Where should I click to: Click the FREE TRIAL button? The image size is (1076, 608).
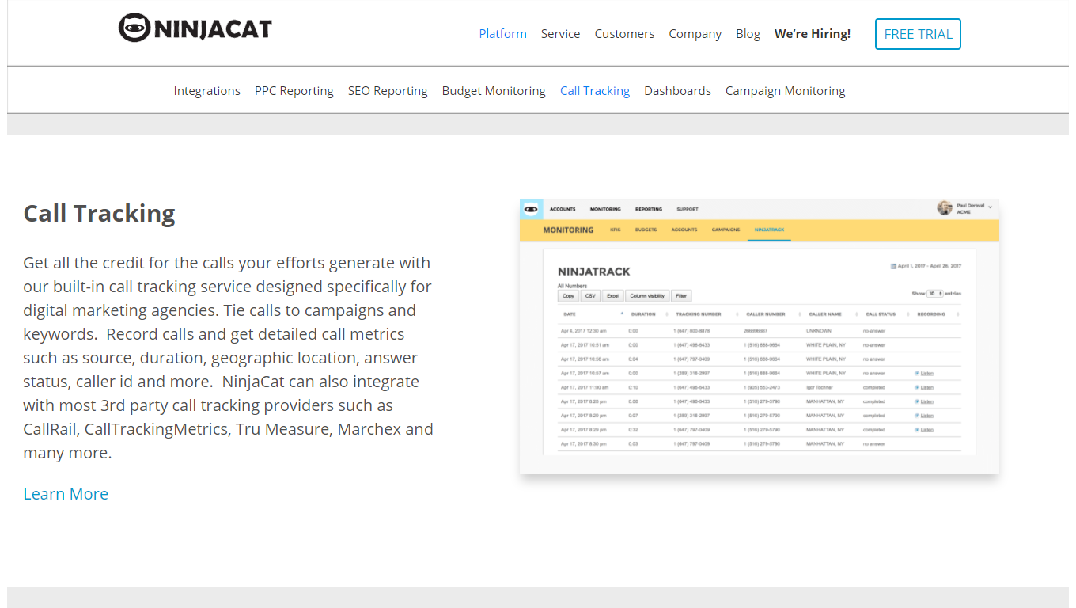click(x=918, y=34)
